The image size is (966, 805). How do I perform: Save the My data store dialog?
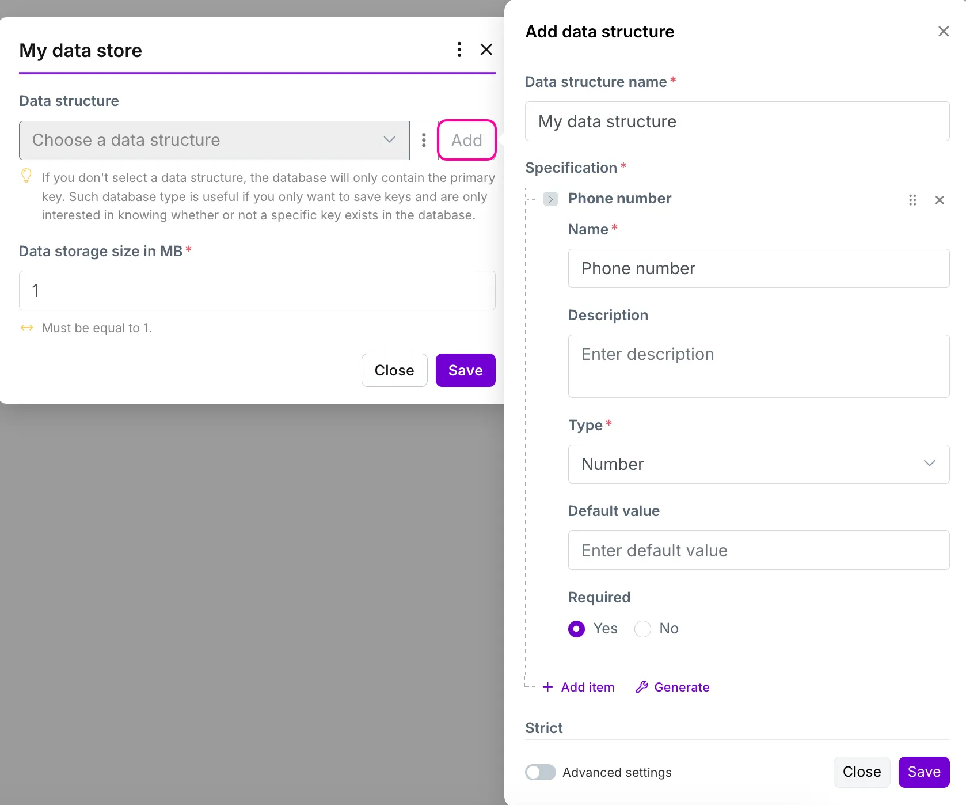(465, 370)
